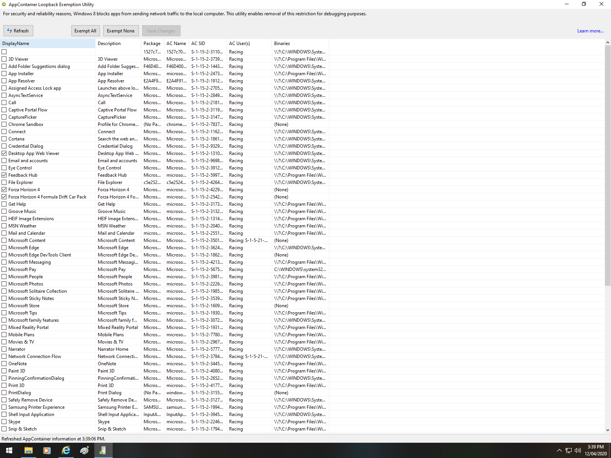Launch Windows Media Player from taskbar

click(x=47, y=450)
